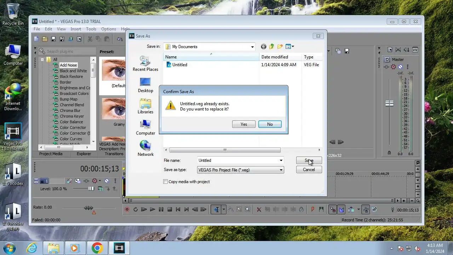453x255 pixels.
Task: Click the Insert Region icon
Action: point(321,209)
